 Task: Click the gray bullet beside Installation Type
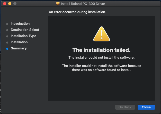tap(7, 36)
